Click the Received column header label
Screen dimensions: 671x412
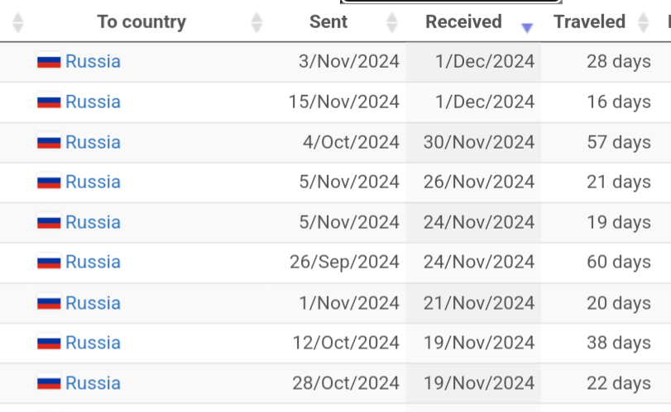click(463, 22)
